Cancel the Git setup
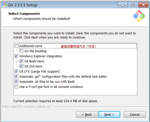Viewport: 150px width, 122px height. [135, 114]
